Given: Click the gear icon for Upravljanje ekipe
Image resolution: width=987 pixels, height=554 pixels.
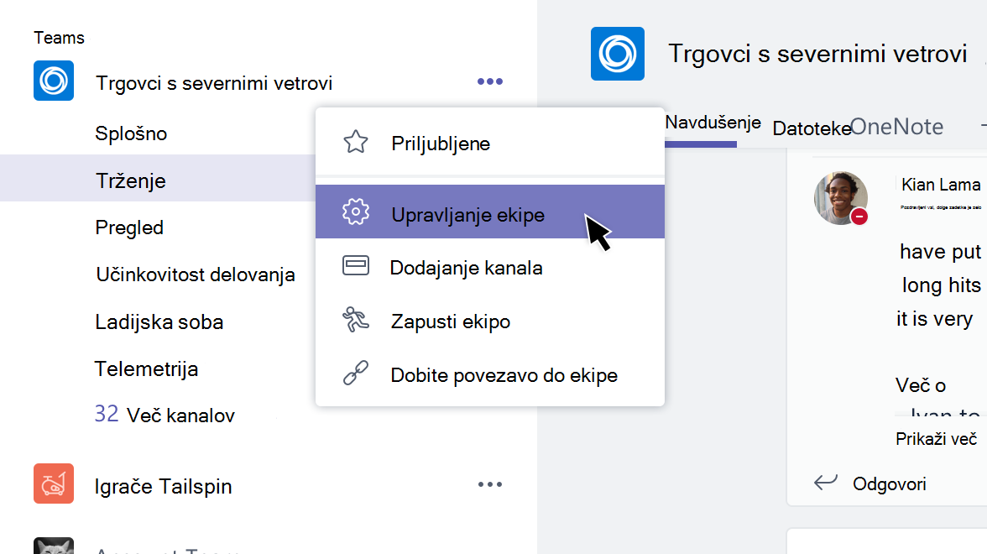Looking at the screenshot, I should [x=356, y=212].
